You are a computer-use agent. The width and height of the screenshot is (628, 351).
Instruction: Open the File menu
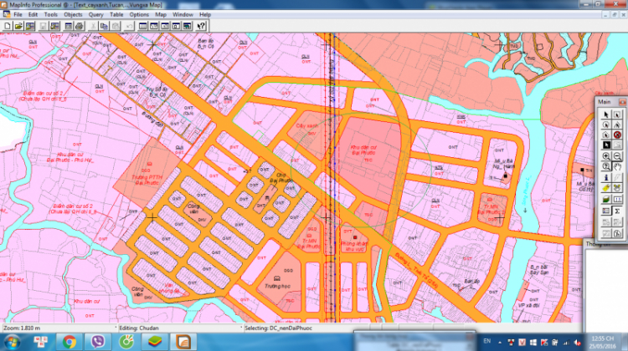pyautogui.click(x=18, y=14)
